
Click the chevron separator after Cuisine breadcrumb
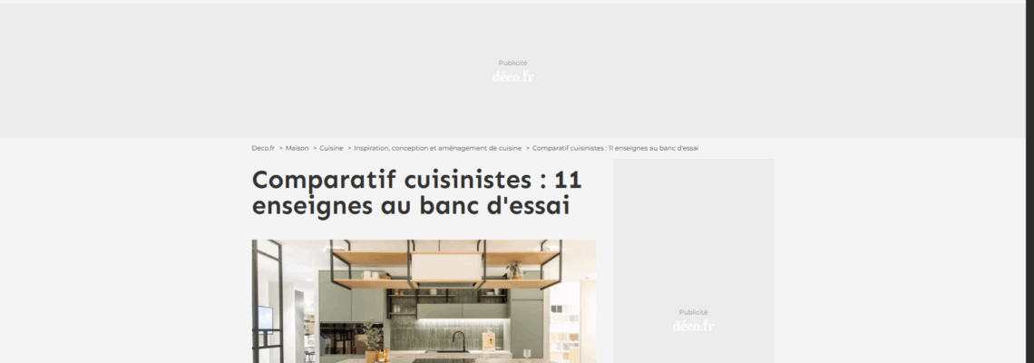pos(349,147)
